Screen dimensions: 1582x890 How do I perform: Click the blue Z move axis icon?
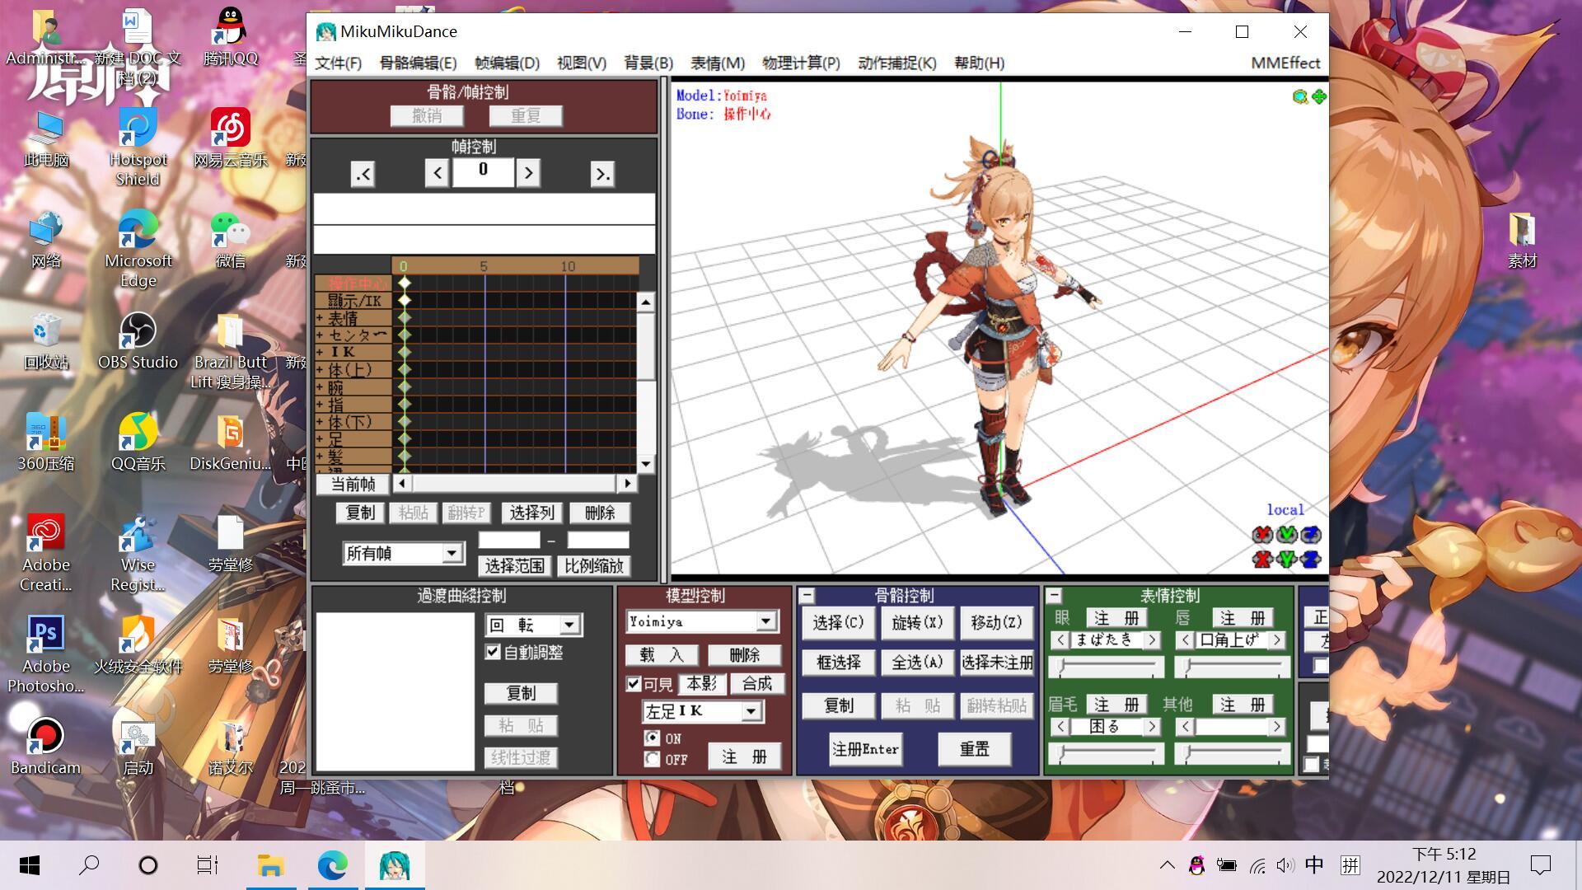[1311, 560]
